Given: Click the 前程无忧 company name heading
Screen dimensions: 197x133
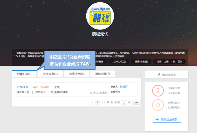Looking at the screenshot, I should [x=100, y=34].
